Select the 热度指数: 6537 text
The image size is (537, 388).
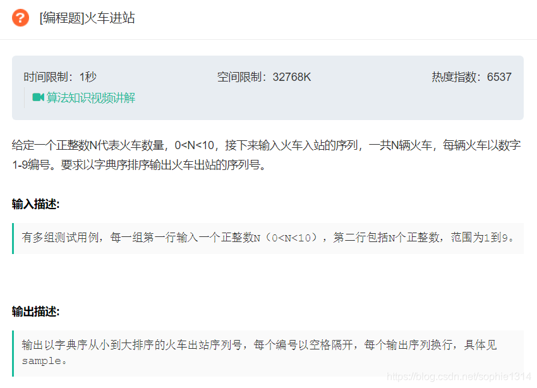point(471,76)
